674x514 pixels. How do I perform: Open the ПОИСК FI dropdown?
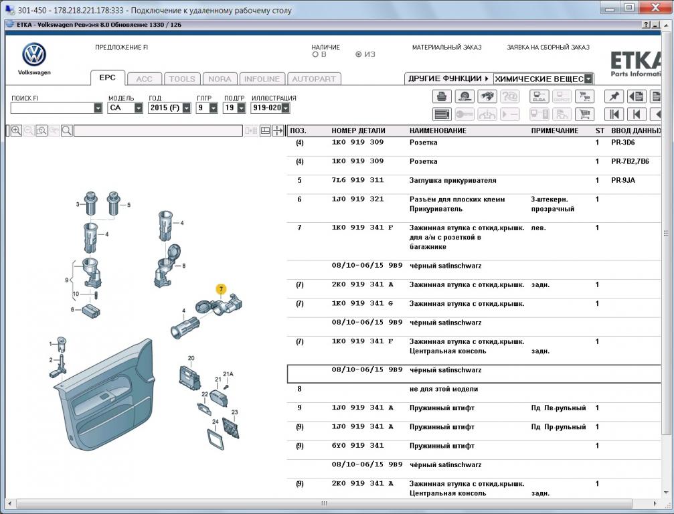[x=98, y=108]
